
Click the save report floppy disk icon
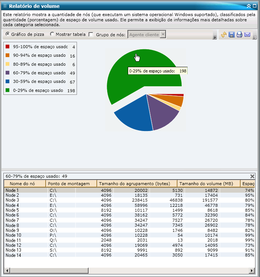(x=231, y=34)
